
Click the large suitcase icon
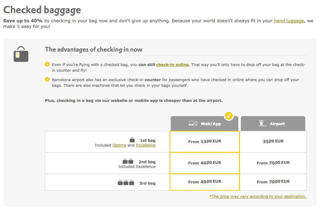[x=21, y=54]
